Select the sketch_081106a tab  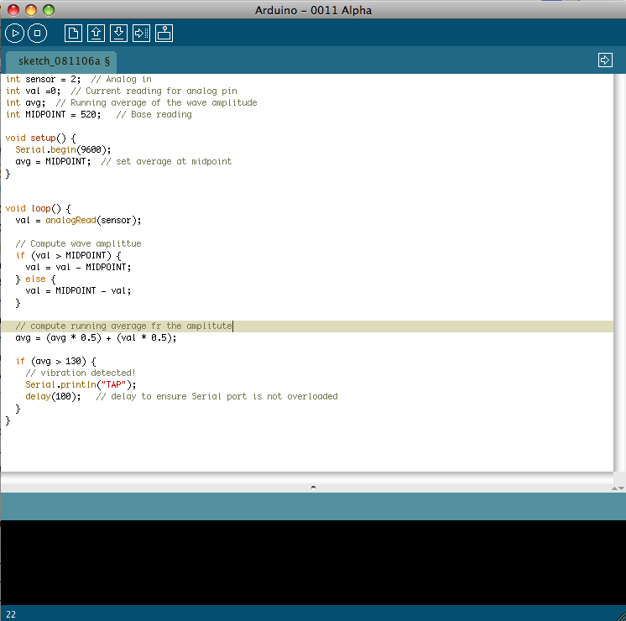point(62,61)
